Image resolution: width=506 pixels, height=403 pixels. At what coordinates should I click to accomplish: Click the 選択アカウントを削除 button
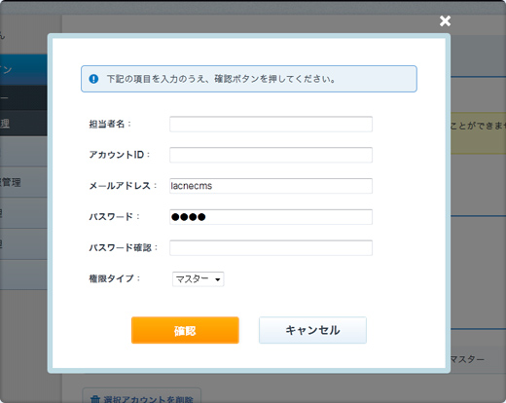tap(142, 396)
